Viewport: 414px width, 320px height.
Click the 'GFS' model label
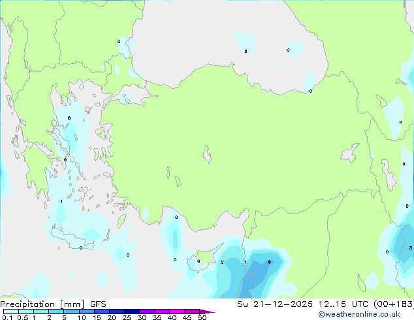click(x=98, y=304)
